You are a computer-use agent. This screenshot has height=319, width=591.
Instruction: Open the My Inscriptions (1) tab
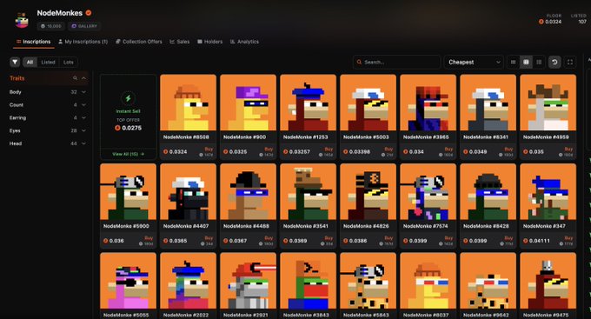tap(83, 42)
